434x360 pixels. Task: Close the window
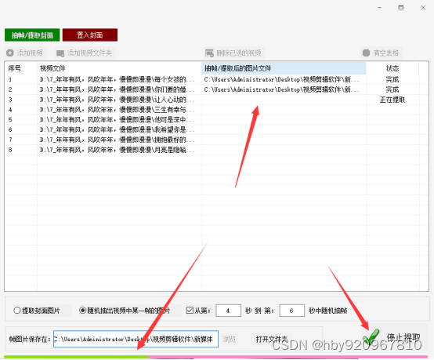click(423, 8)
